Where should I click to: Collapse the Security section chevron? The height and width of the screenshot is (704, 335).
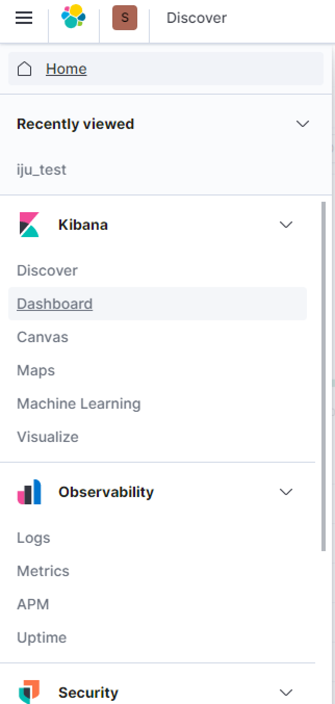pos(286,692)
